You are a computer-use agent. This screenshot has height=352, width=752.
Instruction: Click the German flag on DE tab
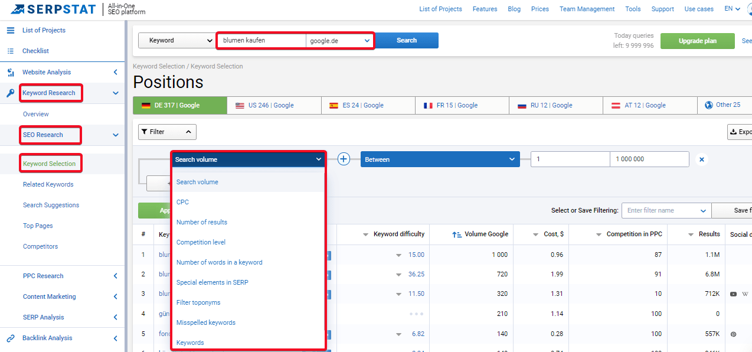click(146, 105)
